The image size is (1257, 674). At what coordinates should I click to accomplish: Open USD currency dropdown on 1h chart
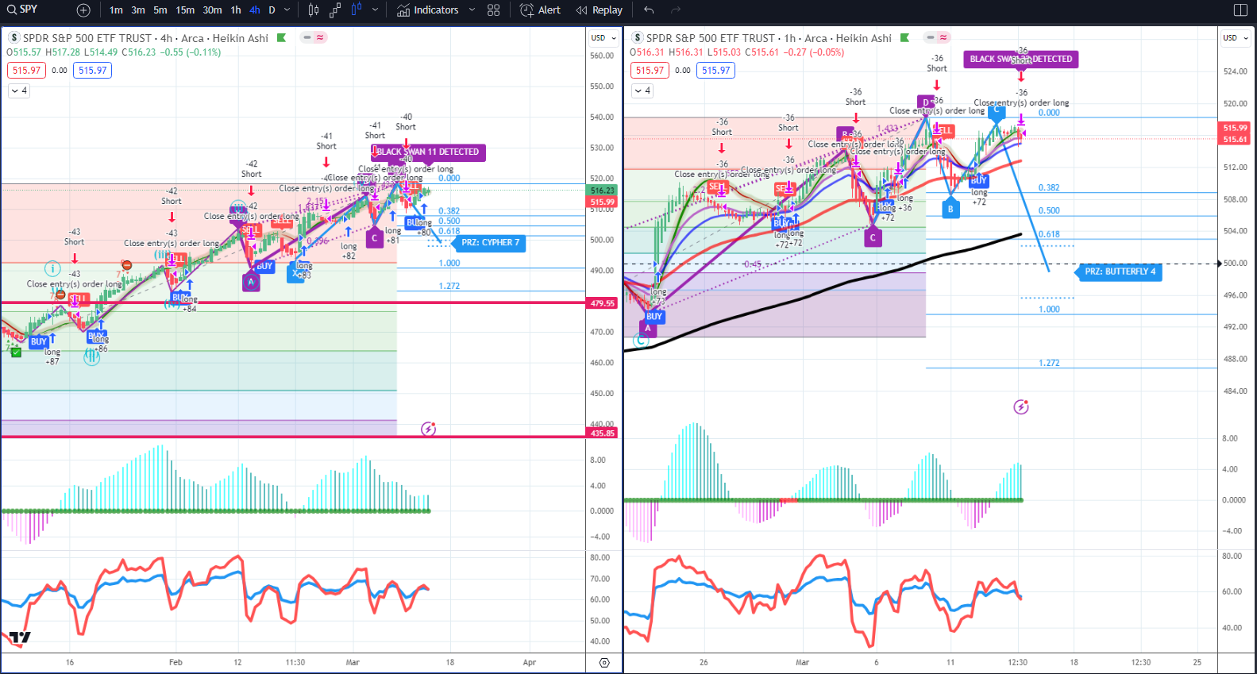1235,38
